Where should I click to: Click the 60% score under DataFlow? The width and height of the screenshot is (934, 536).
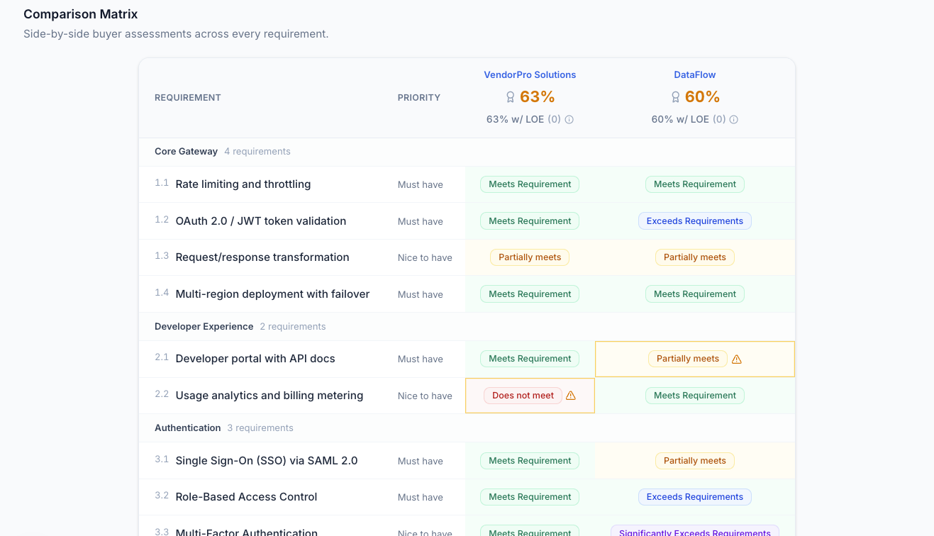point(703,97)
